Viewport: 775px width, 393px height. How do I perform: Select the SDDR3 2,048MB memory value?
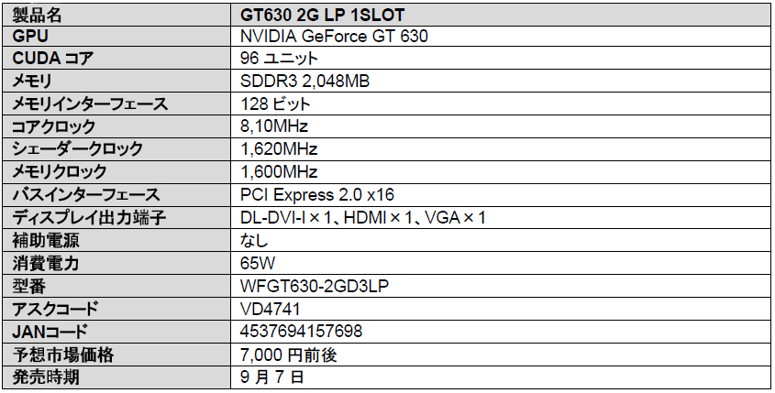coord(304,82)
